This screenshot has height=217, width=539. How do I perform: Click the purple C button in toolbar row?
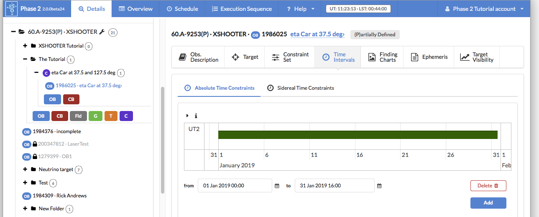click(126, 116)
